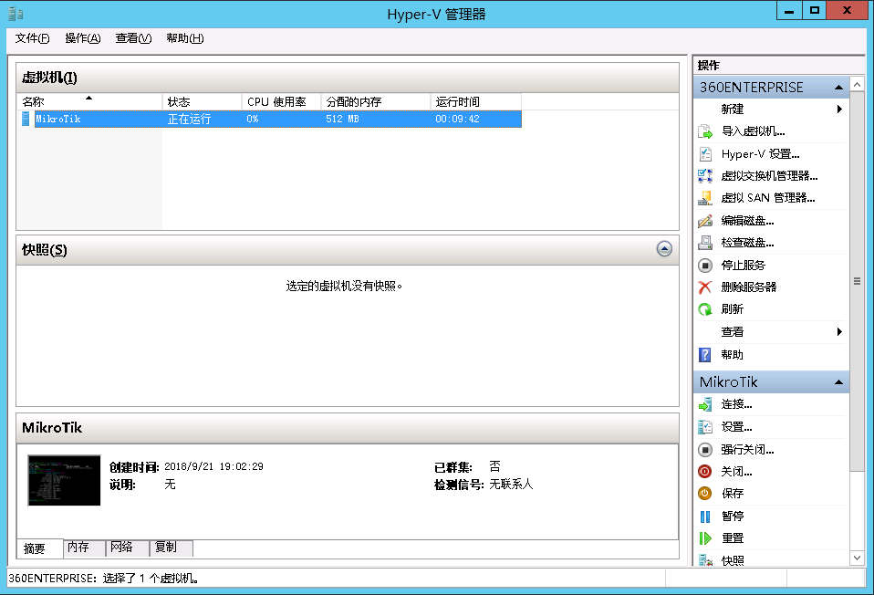Click the 检查磁盘 icon
The height and width of the screenshot is (595, 874).
(x=705, y=243)
